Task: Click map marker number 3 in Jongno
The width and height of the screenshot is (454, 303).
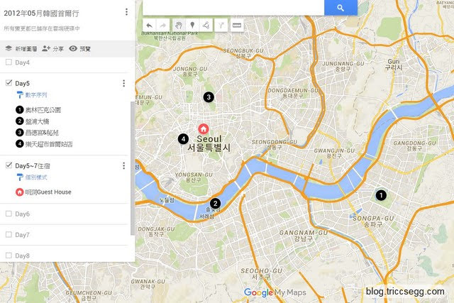Action: tap(209, 97)
